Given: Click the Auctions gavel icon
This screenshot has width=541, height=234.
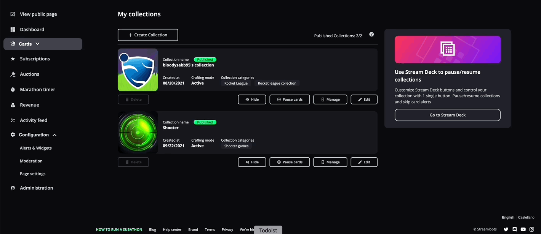Looking at the screenshot, I should pyautogui.click(x=13, y=74).
